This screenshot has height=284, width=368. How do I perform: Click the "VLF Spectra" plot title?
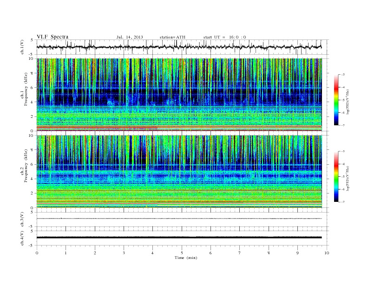[x=53, y=37]
